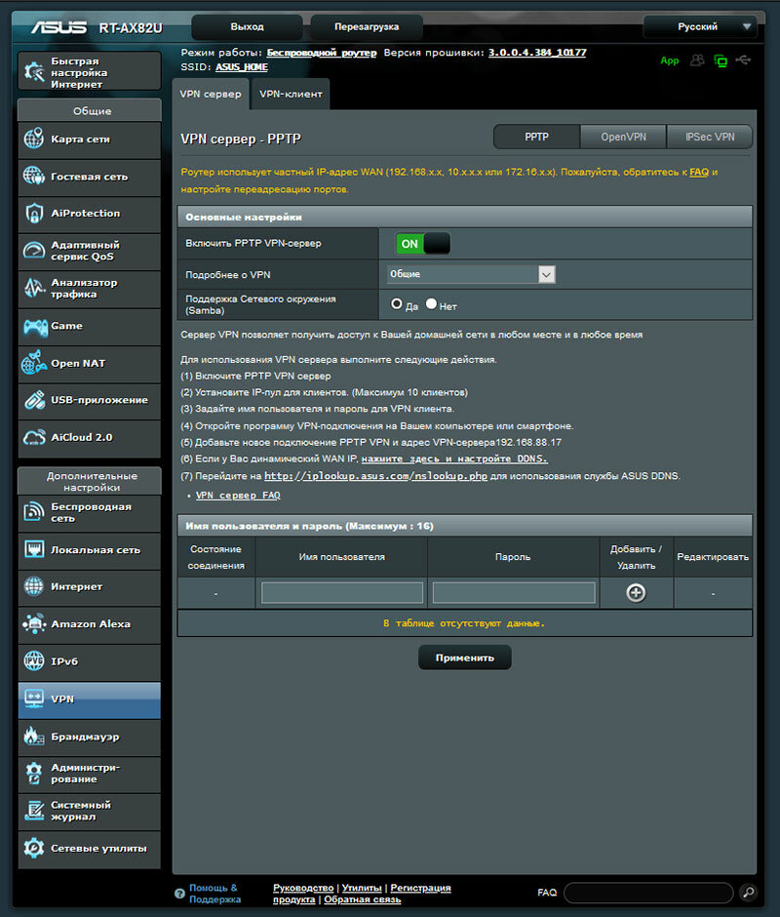The image size is (780, 917).
Task: Click the Применить apply button
Action: coord(465,658)
